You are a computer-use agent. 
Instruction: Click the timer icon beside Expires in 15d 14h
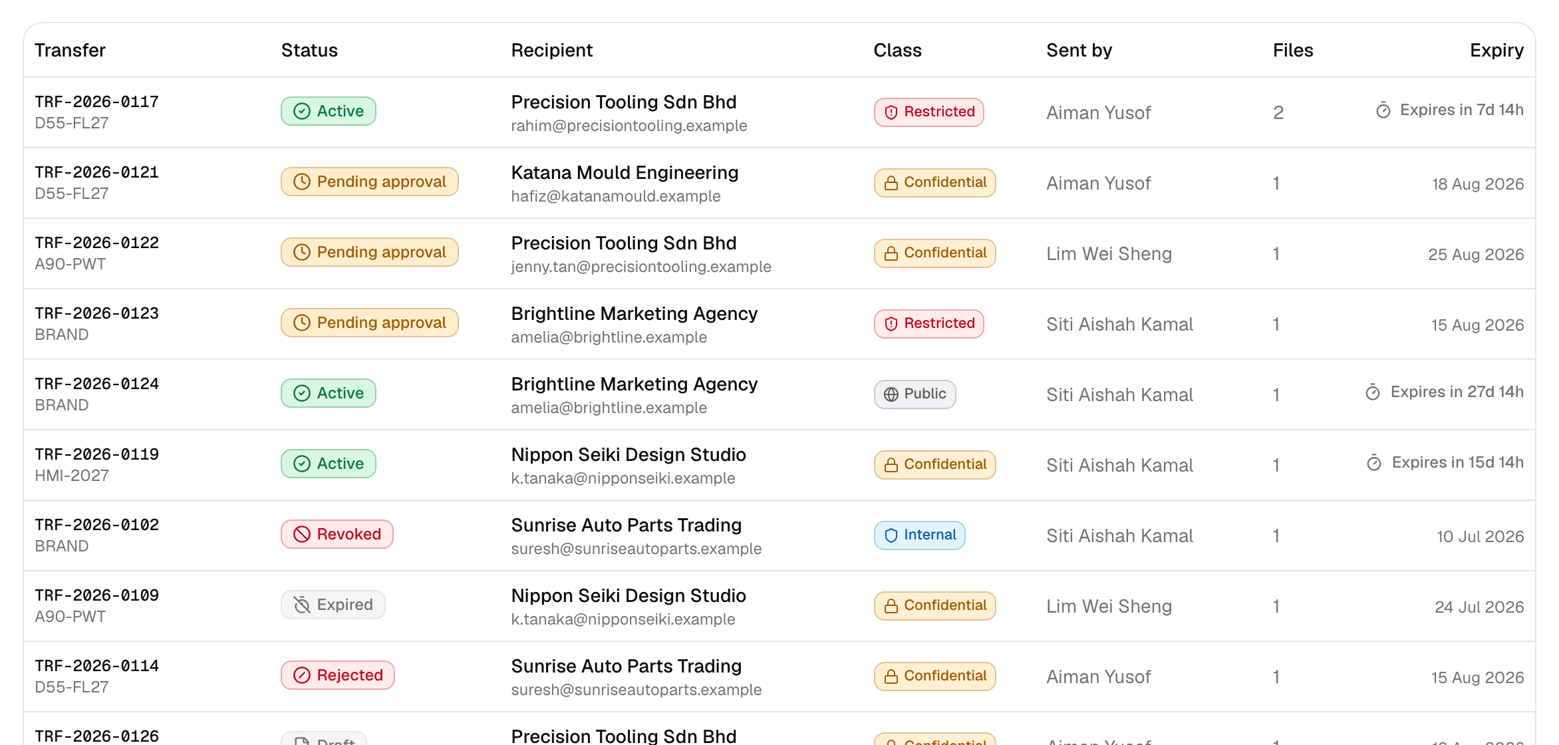point(1374,463)
